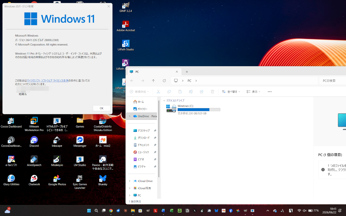Select the PC tab in File Explorer
This screenshot has height=216, width=346.
click(x=154, y=72)
